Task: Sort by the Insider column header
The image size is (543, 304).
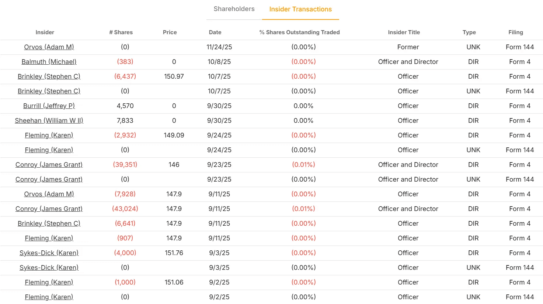Action: point(45,32)
